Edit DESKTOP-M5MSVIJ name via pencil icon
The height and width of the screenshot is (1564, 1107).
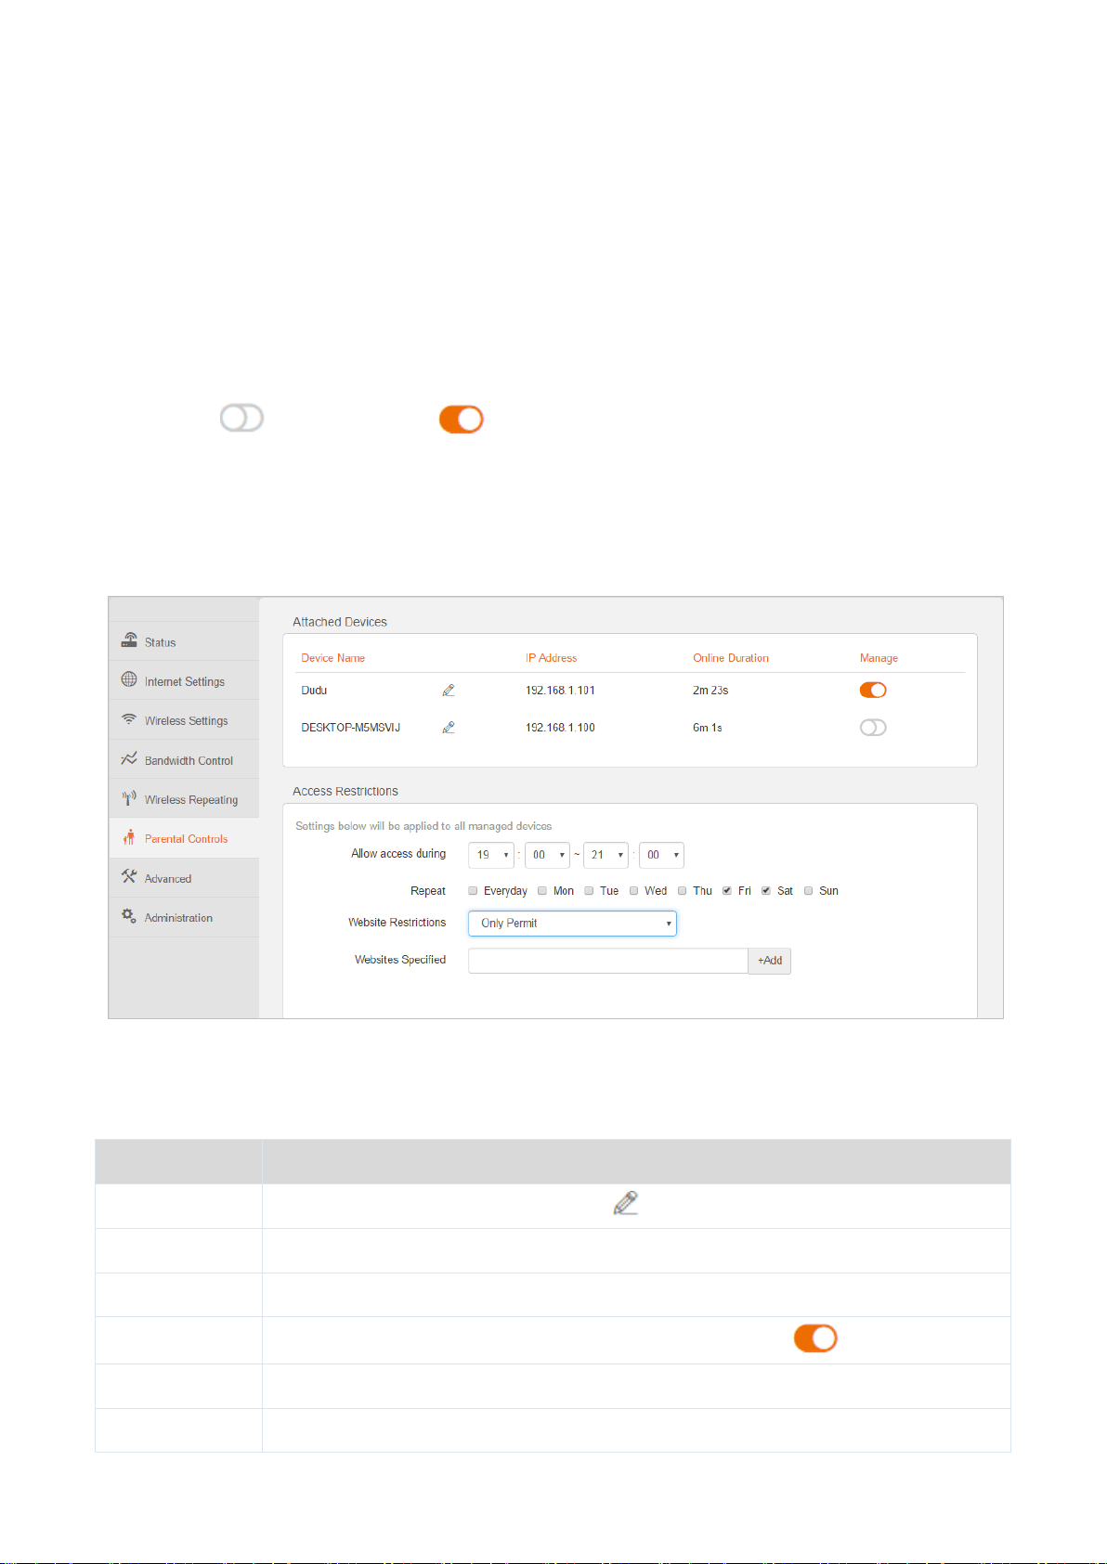[x=449, y=727]
